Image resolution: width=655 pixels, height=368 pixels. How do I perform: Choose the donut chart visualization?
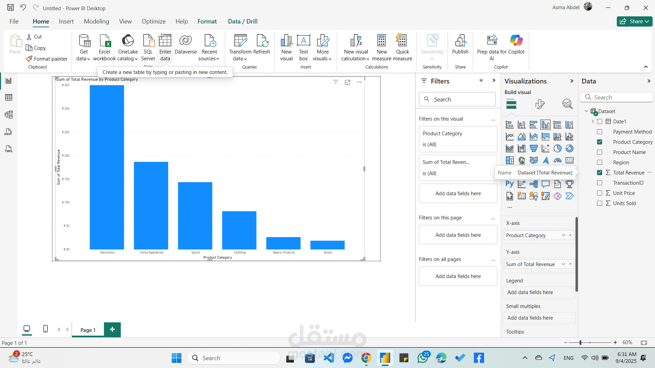pos(569,149)
